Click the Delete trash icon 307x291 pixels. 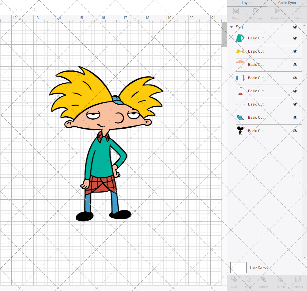click(x=298, y=11)
